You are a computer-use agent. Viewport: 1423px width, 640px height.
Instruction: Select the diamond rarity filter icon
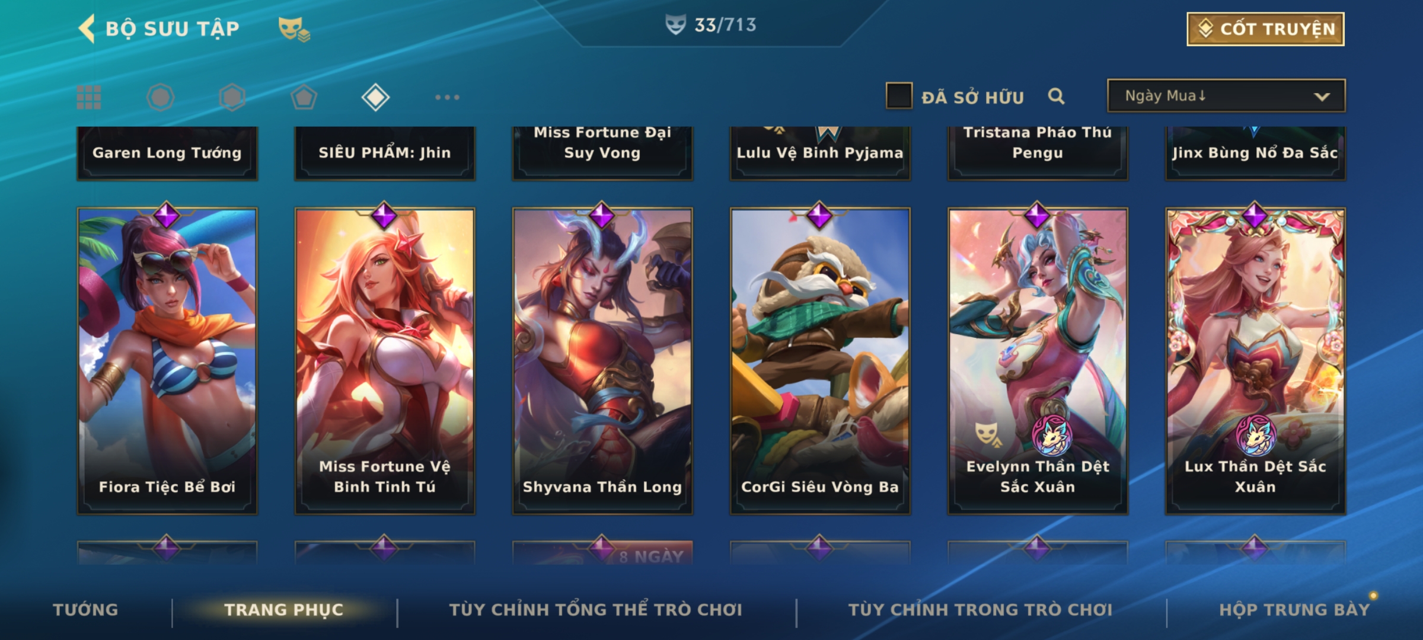[x=375, y=97]
